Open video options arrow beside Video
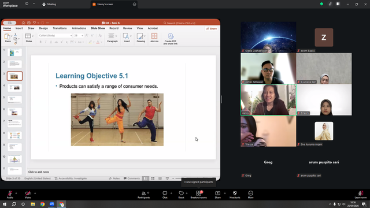The image size is (370, 208). coord(35,193)
